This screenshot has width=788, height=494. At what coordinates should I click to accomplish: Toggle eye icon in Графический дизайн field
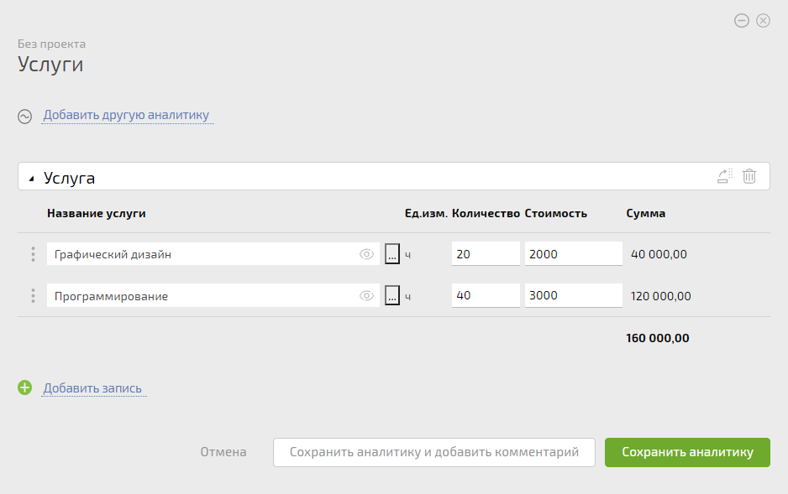click(366, 254)
